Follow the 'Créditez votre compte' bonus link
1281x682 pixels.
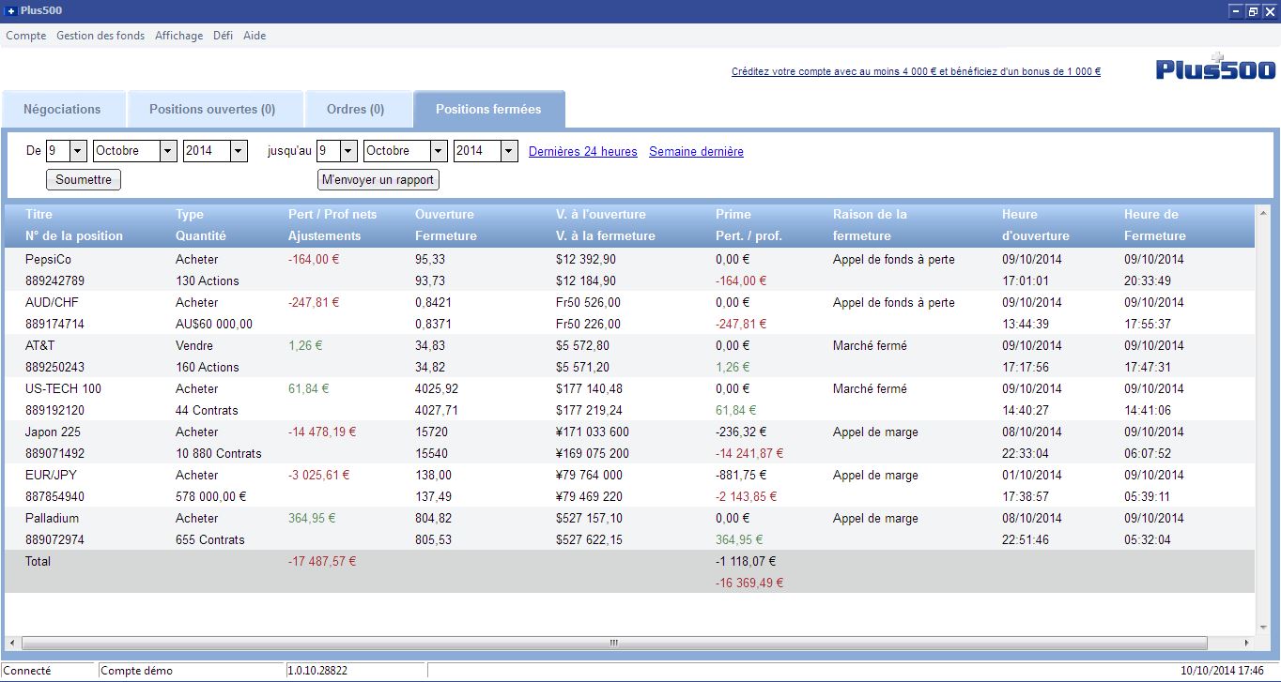916,71
